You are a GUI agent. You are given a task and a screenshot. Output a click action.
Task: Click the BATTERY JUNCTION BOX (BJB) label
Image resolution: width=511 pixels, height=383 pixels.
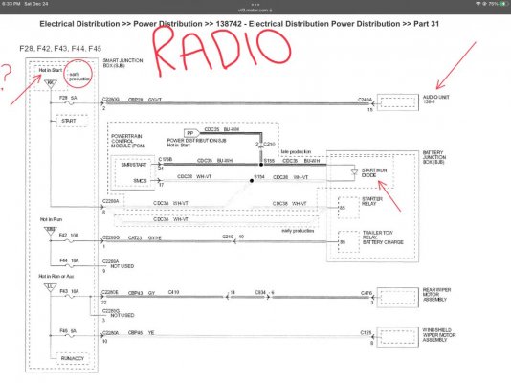[x=434, y=157]
